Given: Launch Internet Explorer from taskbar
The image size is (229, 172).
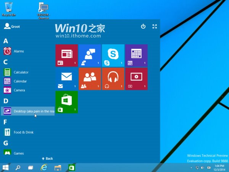Looking at the screenshot, I should pos(44,167).
